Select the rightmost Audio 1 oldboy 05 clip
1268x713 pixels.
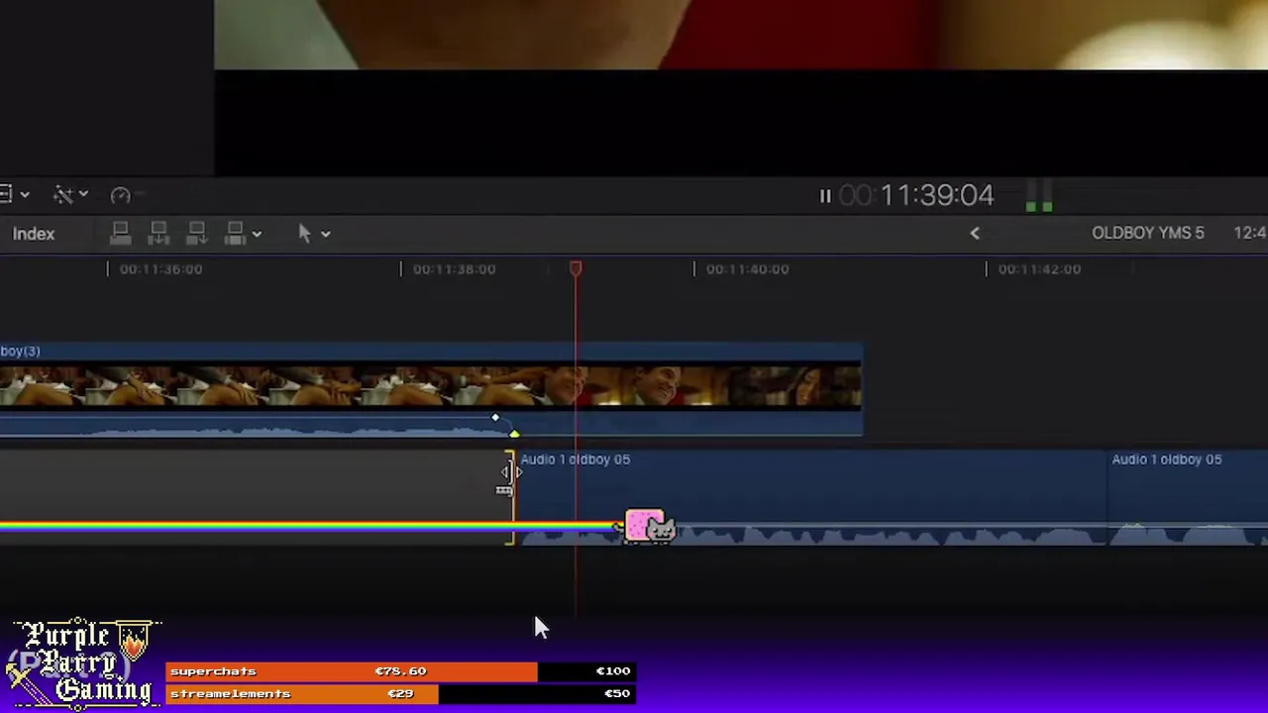pyautogui.click(x=1187, y=498)
